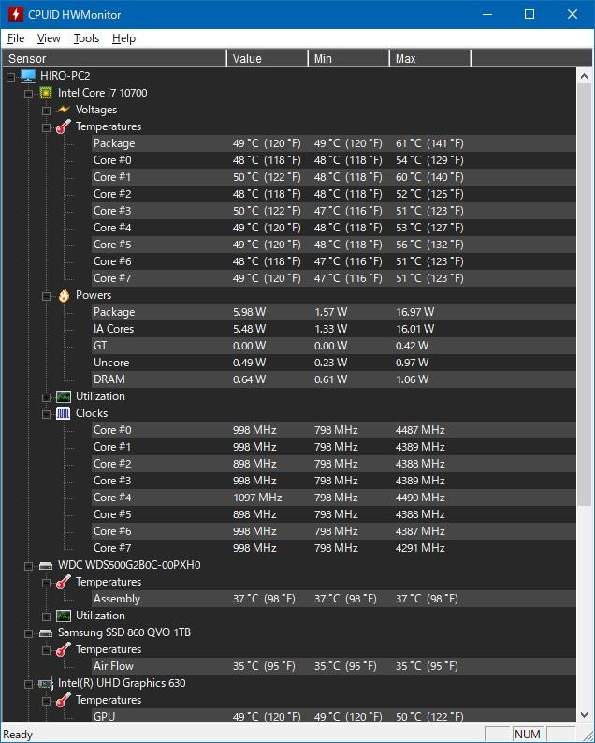Image resolution: width=595 pixels, height=743 pixels.
Task: Click the Value column header
Action: point(268,58)
